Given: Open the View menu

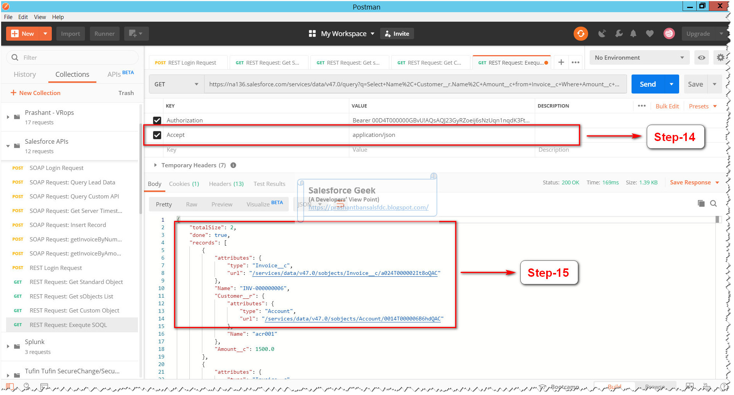Looking at the screenshot, I should 40,17.
